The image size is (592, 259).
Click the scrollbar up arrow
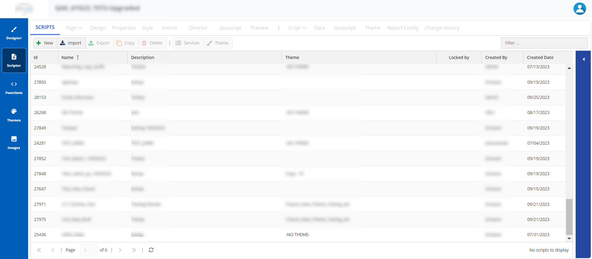tap(569, 68)
